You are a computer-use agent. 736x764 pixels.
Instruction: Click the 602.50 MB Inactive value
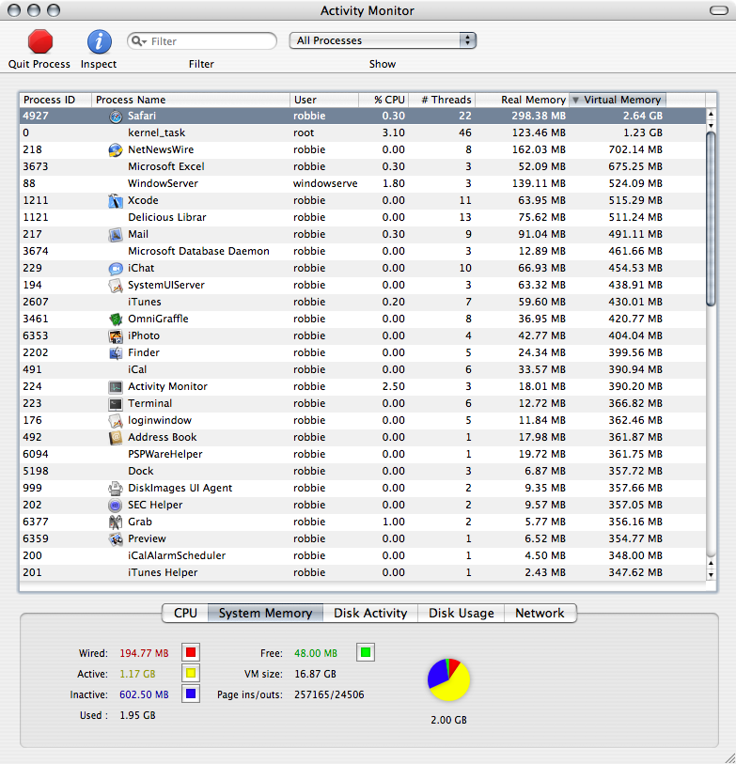pyautogui.click(x=144, y=694)
